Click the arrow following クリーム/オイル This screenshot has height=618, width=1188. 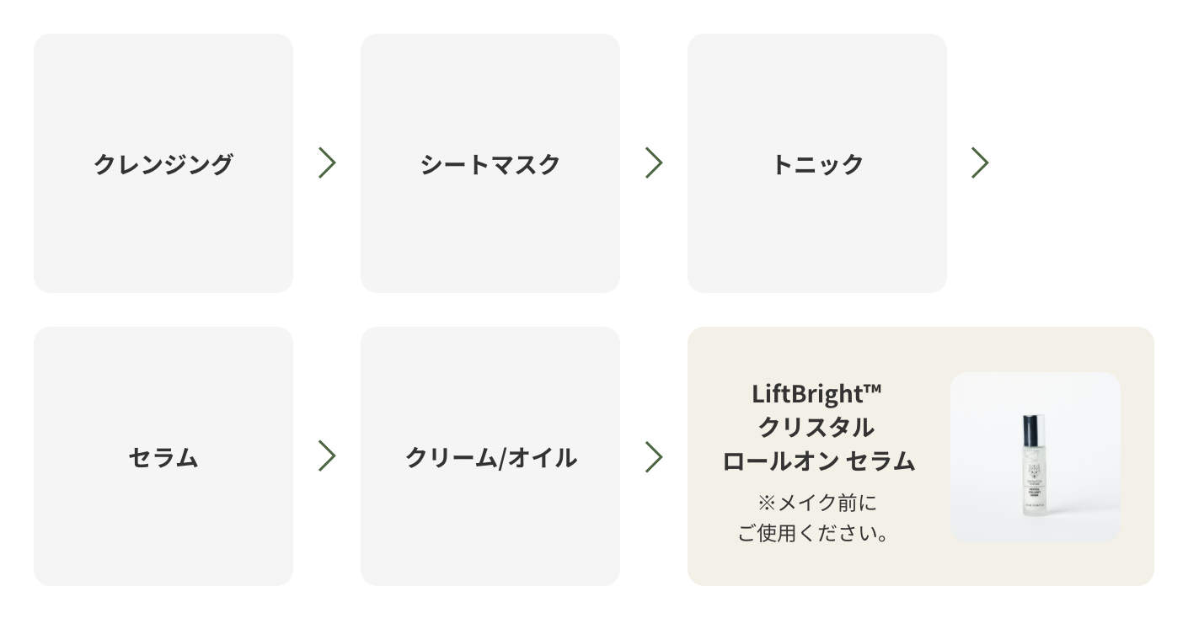654,456
